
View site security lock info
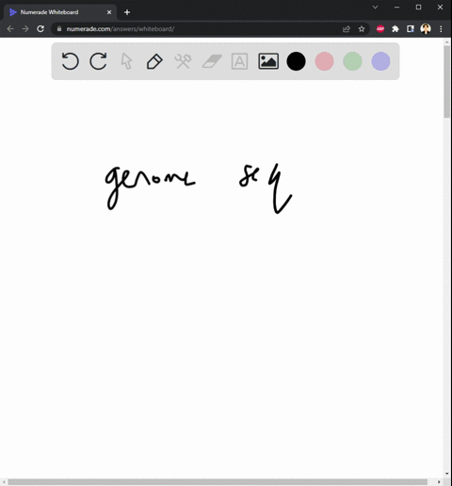[x=59, y=29]
